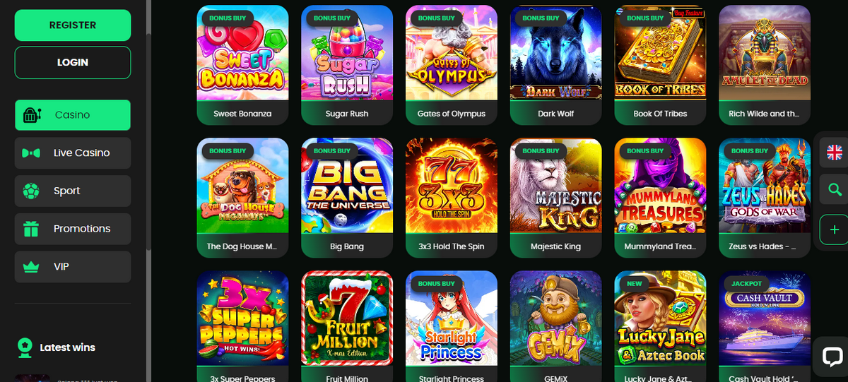The height and width of the screenshot is (382, 848).
Task: Launch the Big Bang game tile
Action: click(347, 198)
